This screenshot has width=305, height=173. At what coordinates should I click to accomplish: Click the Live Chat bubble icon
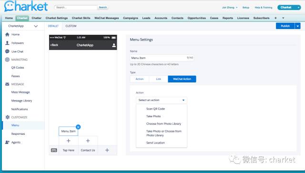click(7, 51)
